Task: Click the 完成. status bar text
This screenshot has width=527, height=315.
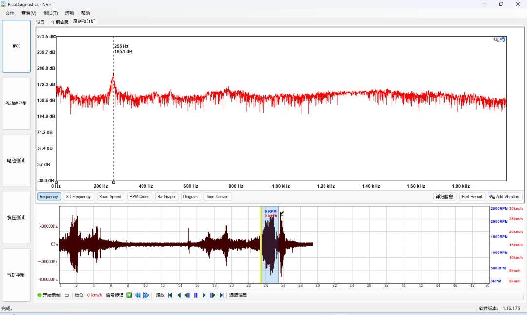Action: 7,308
